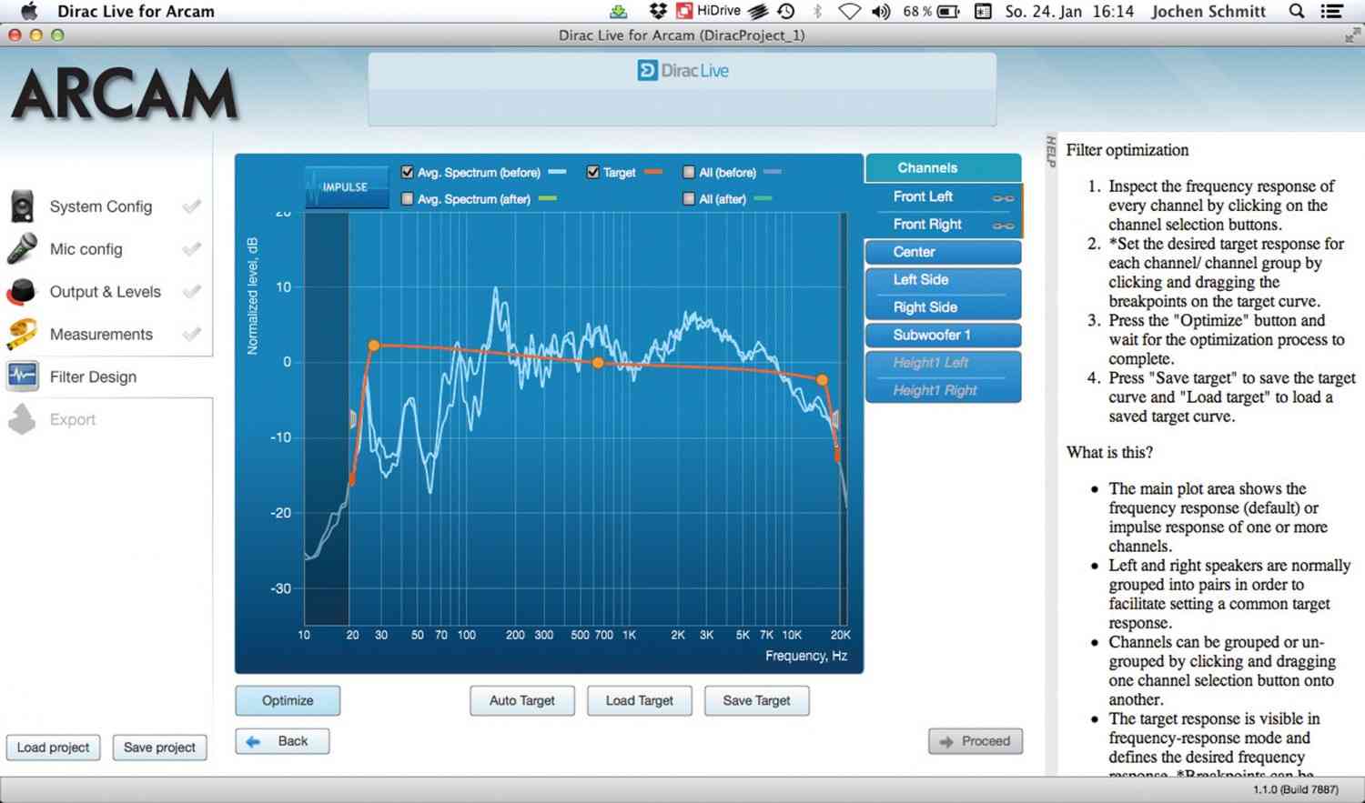Click the Export icon
This screenshot has height=803, width=1365.
[22, 418]
